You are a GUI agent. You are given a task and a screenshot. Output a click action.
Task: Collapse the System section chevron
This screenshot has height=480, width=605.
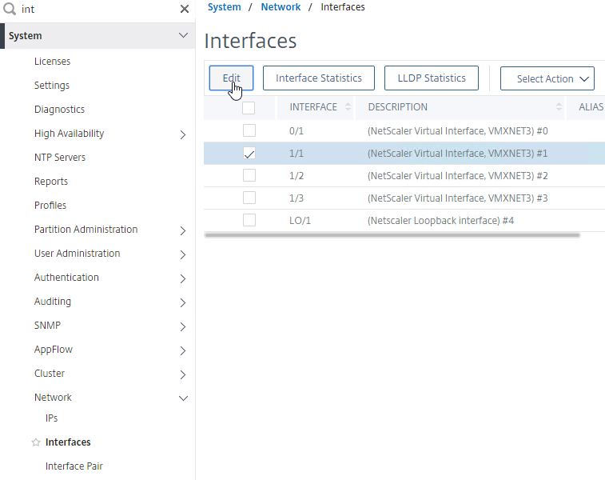pos(183,35)
